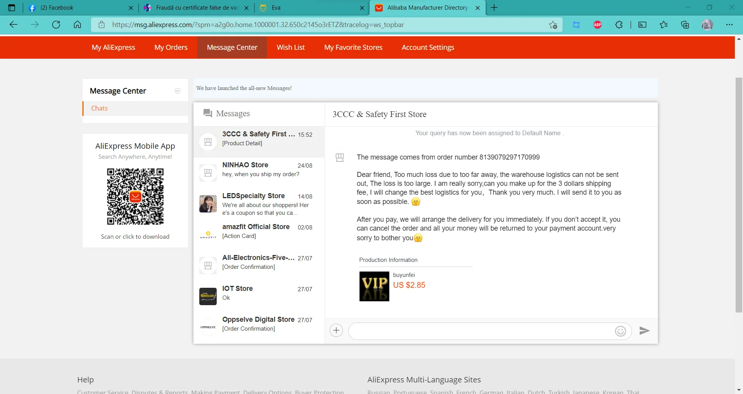This screenshot has width=743, height=394.
Task: Open My Favorite Stores
Action: click(353, 48)
